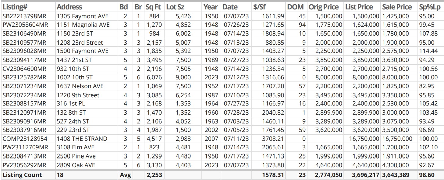
Task: Click the Lot Sz column header
Action: (x=175, y=7)
